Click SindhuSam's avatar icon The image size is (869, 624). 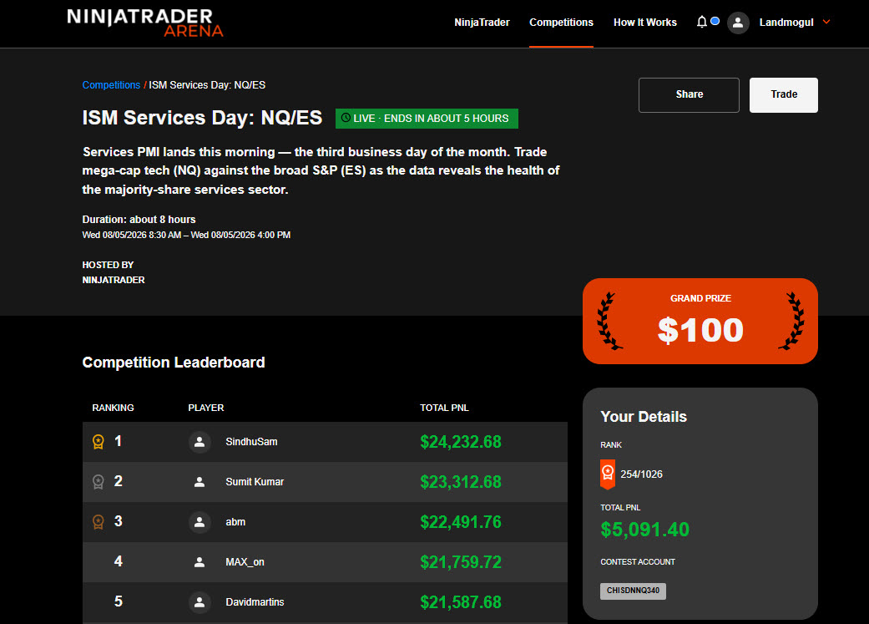200,442
